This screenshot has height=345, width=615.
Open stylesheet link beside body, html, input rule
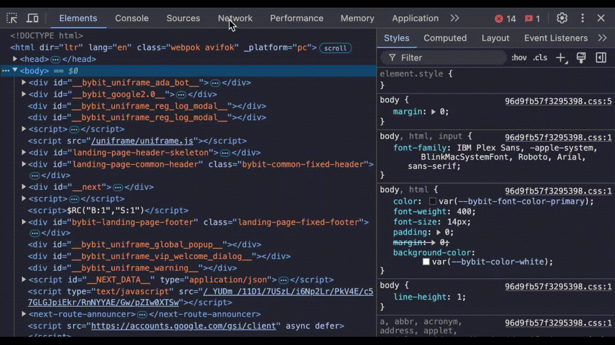[x=558, y=138]
